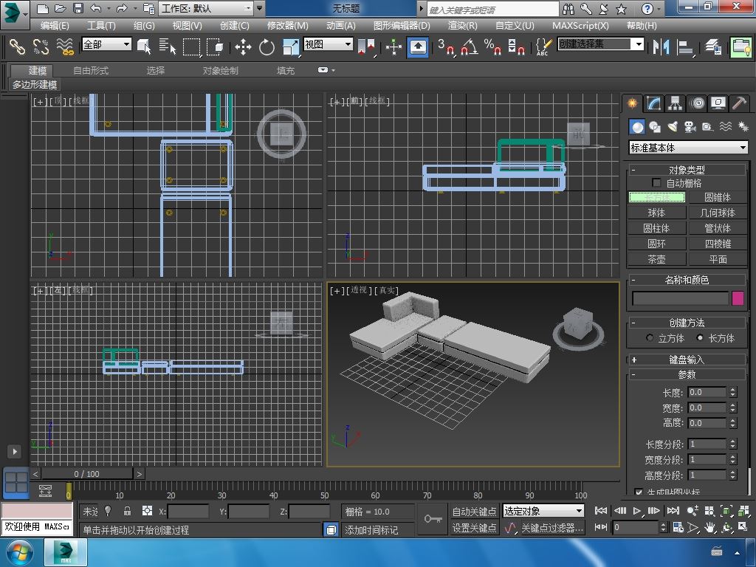Switch to Cameras creation category
Image resolution: width=756 pixels, height=567 pixels.
690,127
